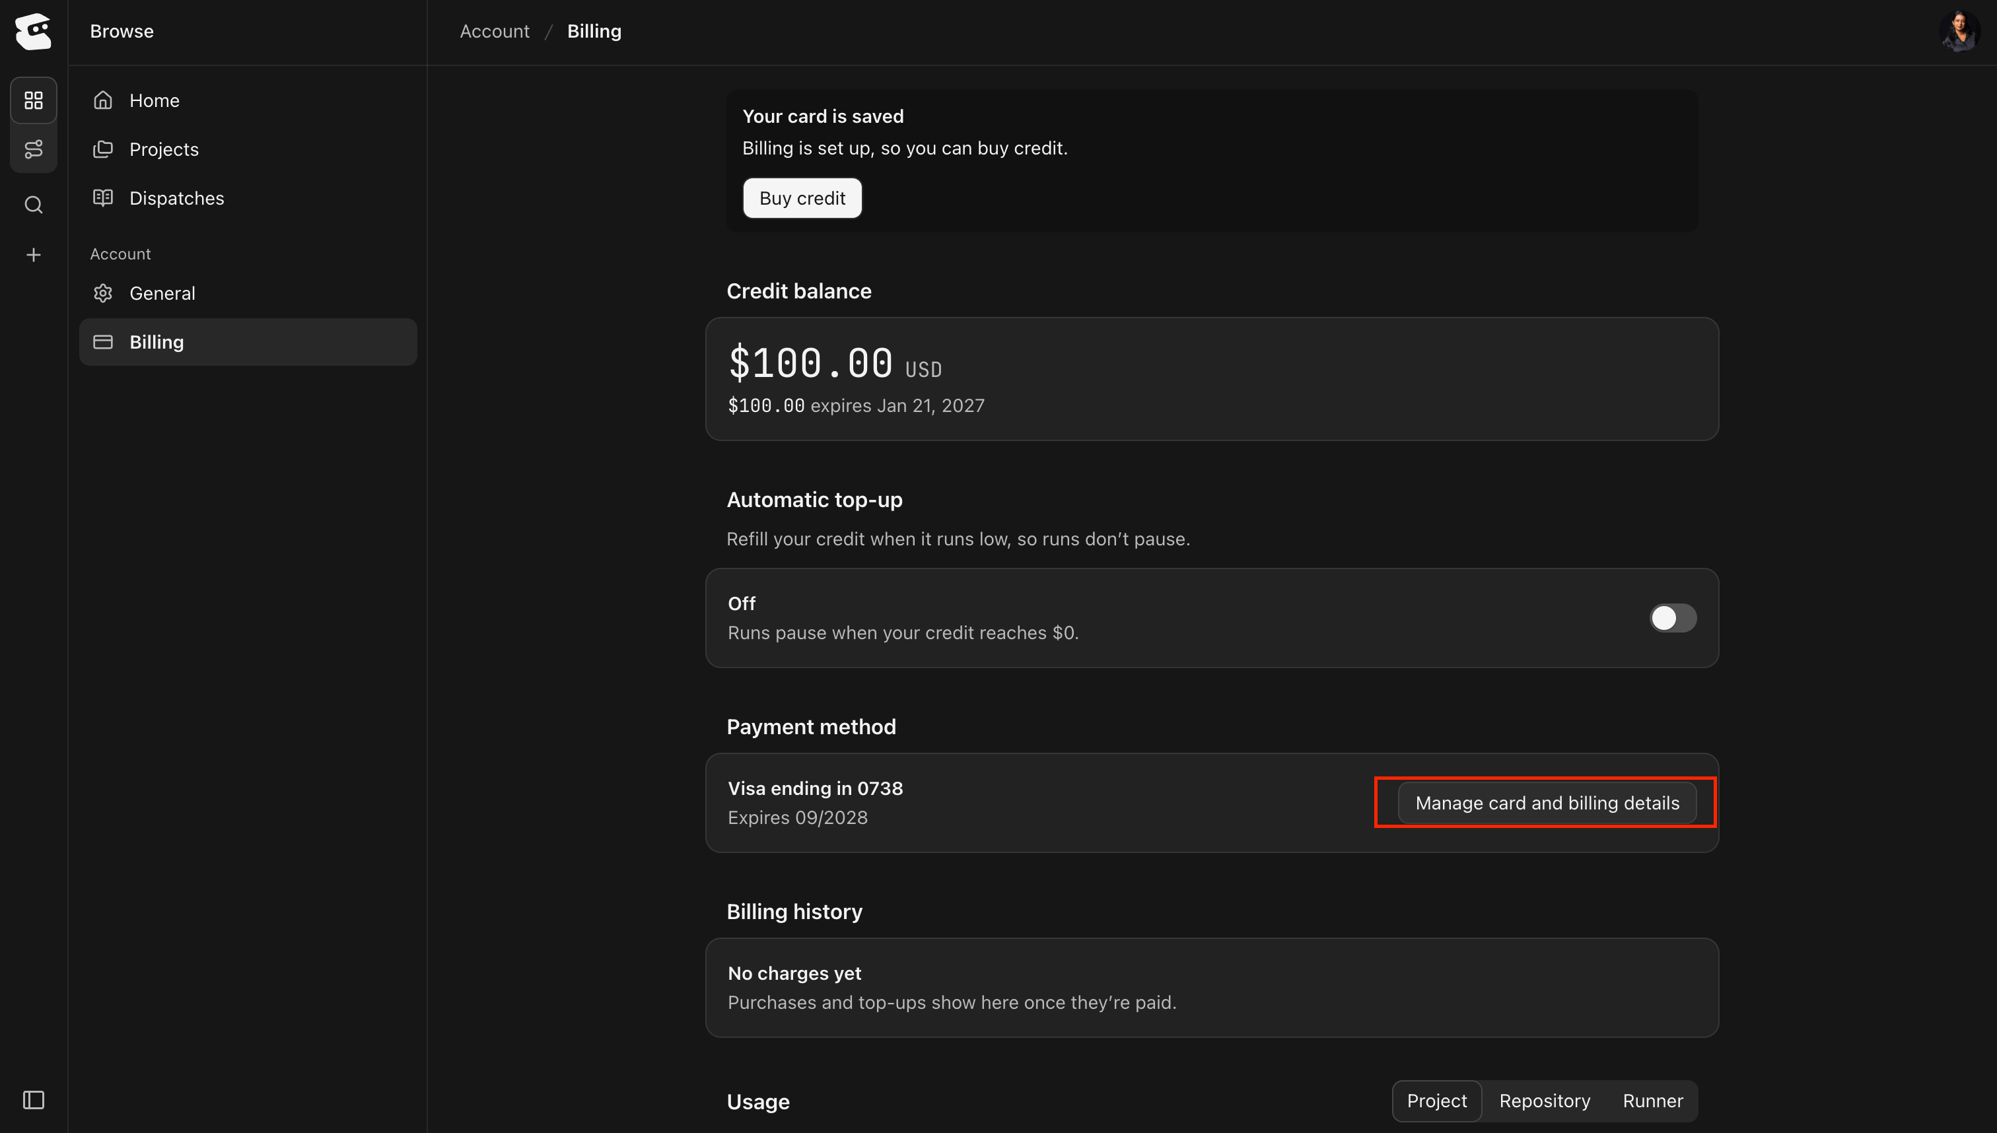
Task: Click the Buy credit button
Action: (802, 197)
